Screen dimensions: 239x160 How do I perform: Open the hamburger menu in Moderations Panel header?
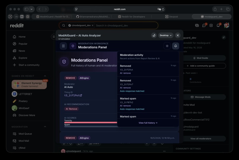pos(63,46)
